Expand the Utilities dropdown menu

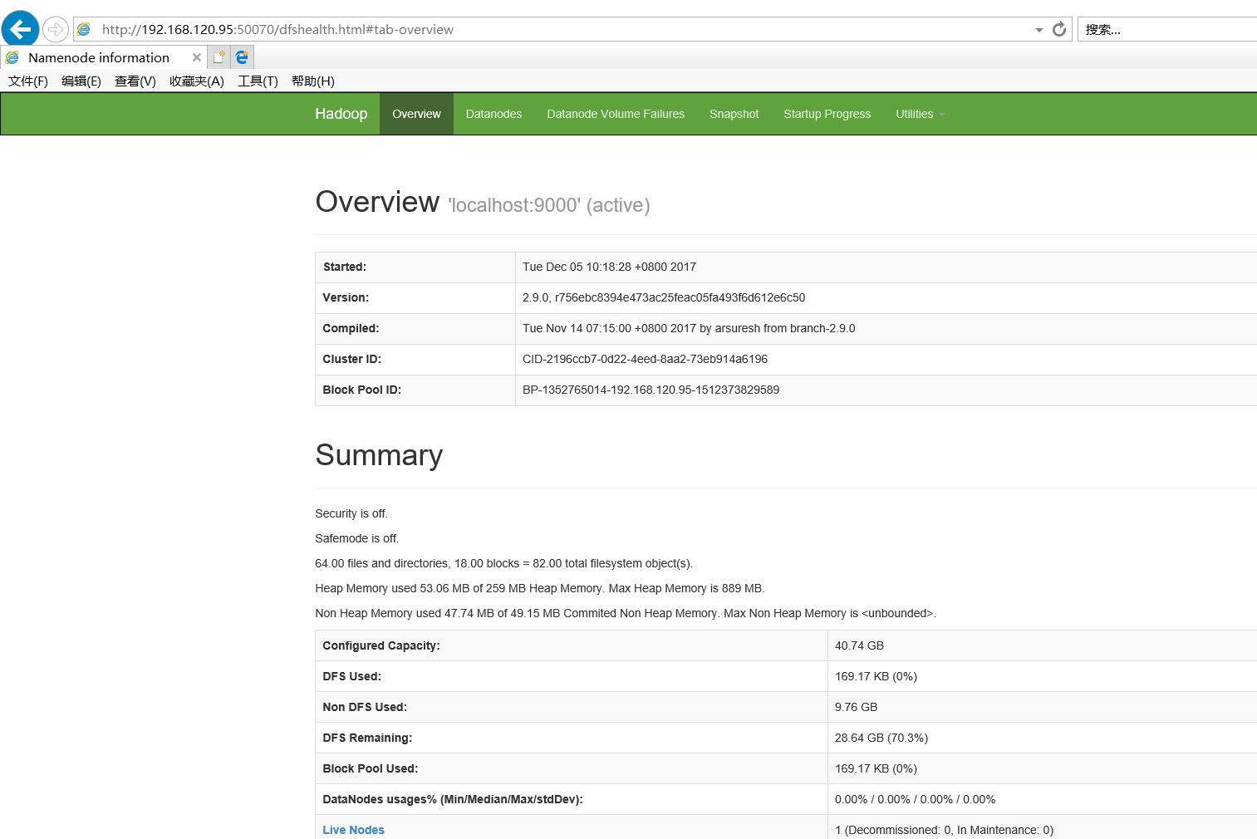click(921, 114)
